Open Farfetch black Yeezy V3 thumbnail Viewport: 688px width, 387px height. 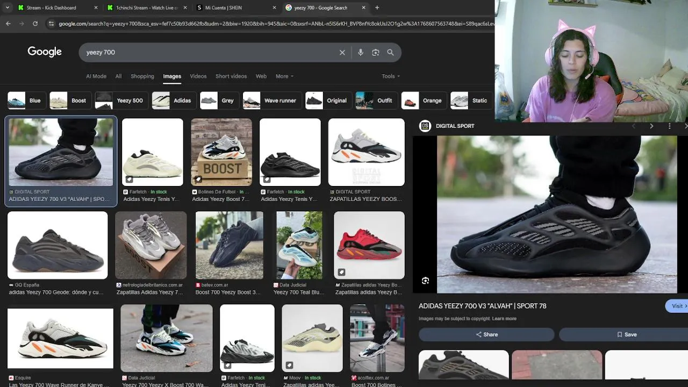[290, 153]
